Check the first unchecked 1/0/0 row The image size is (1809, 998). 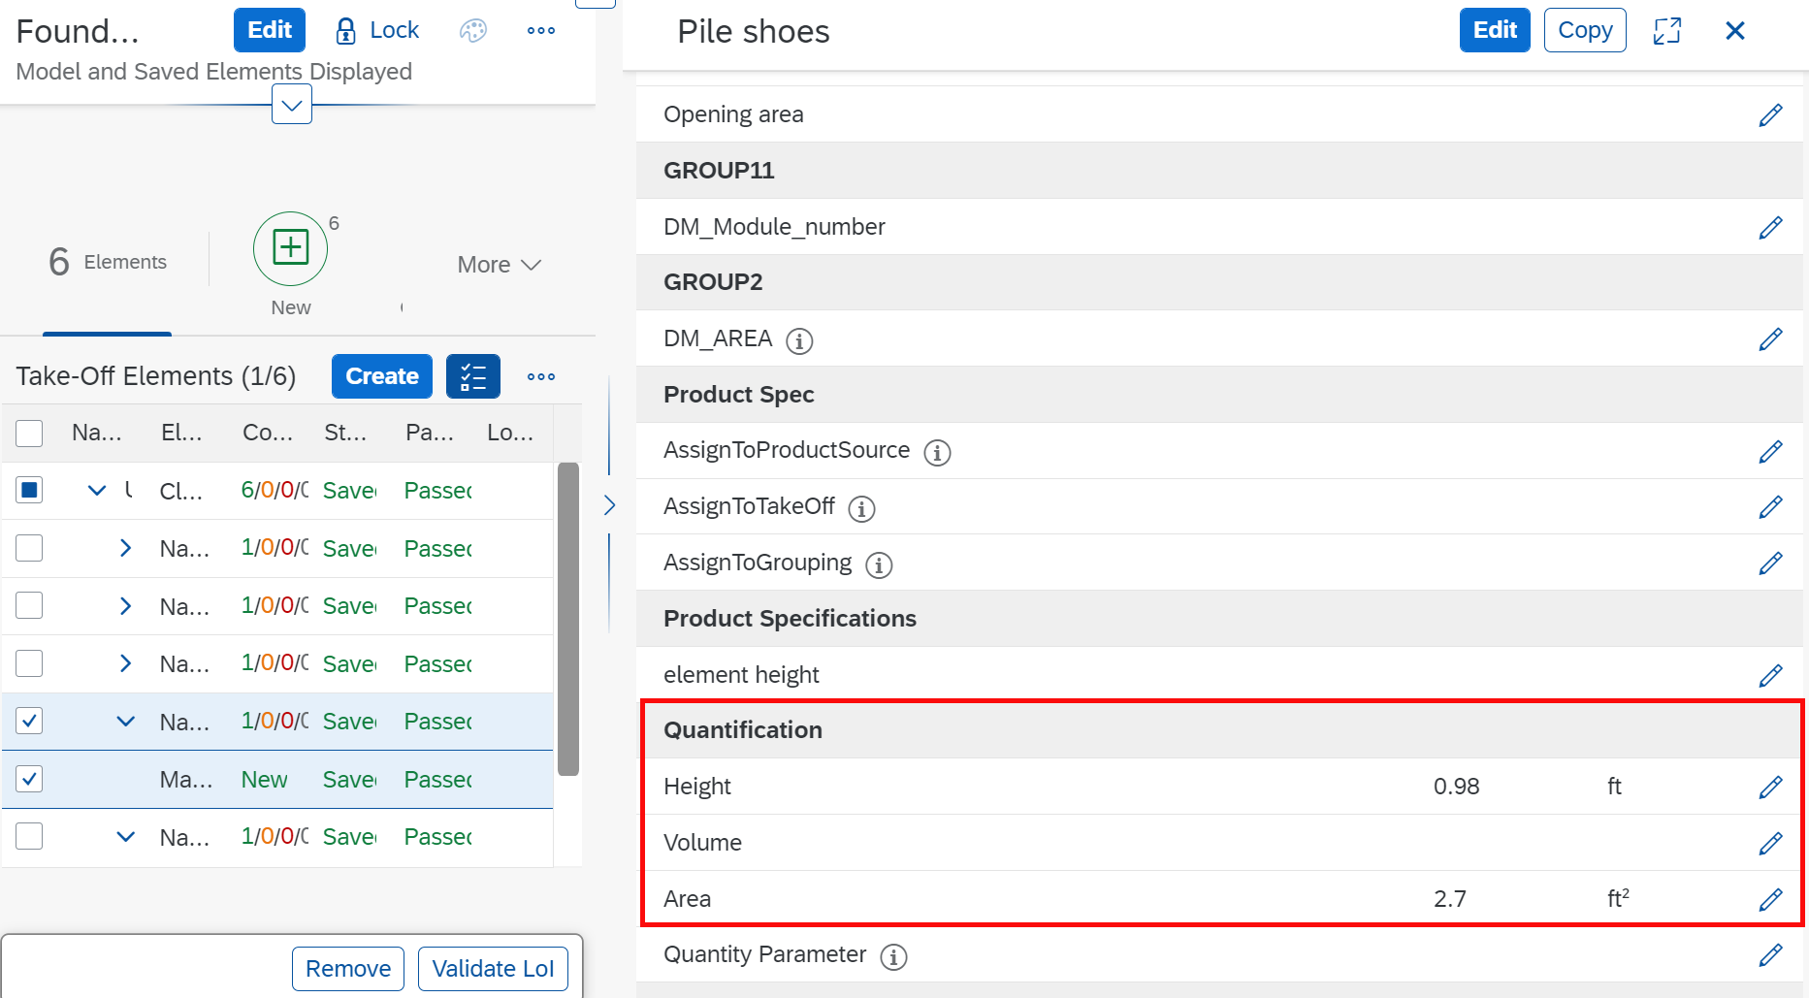pos(29,548)
